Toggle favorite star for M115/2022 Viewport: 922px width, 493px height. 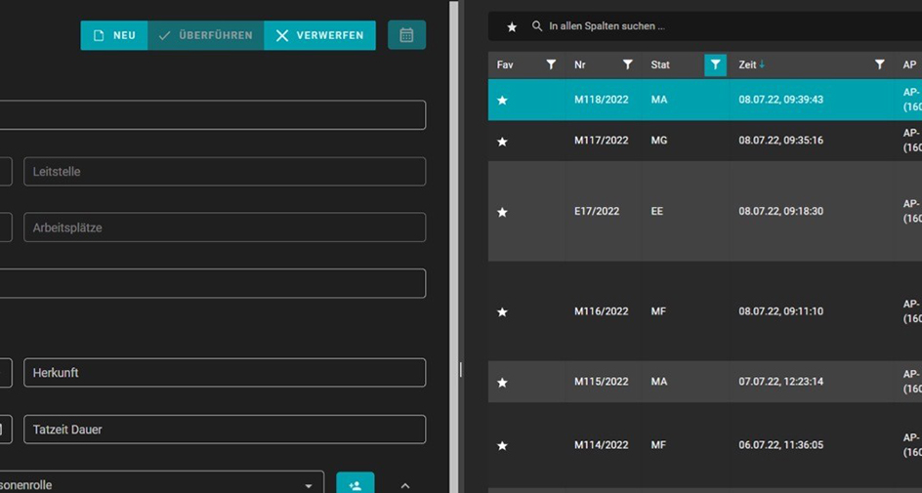502,383
